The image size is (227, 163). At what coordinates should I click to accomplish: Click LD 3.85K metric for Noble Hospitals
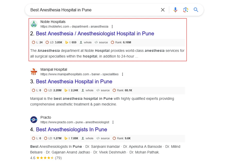(54, 42)
